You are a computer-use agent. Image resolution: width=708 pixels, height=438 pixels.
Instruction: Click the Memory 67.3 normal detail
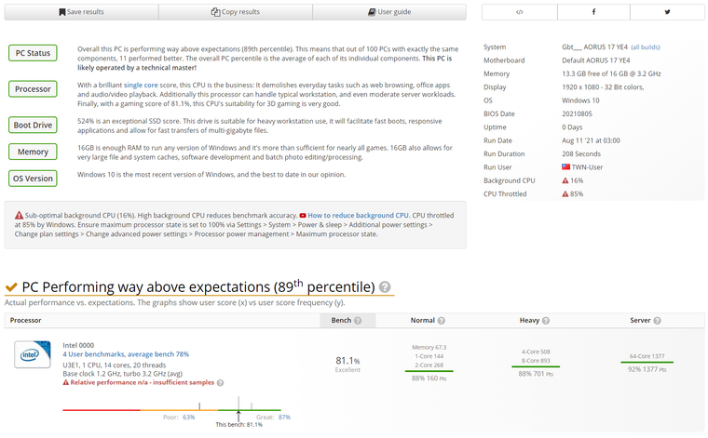point(429,348)
